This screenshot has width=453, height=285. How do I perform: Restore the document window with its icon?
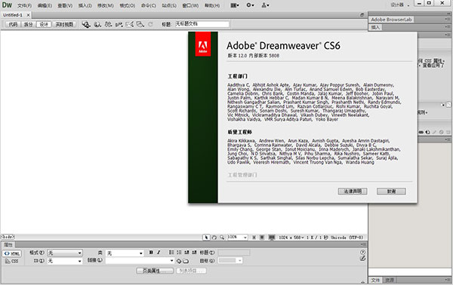[362, 15]
